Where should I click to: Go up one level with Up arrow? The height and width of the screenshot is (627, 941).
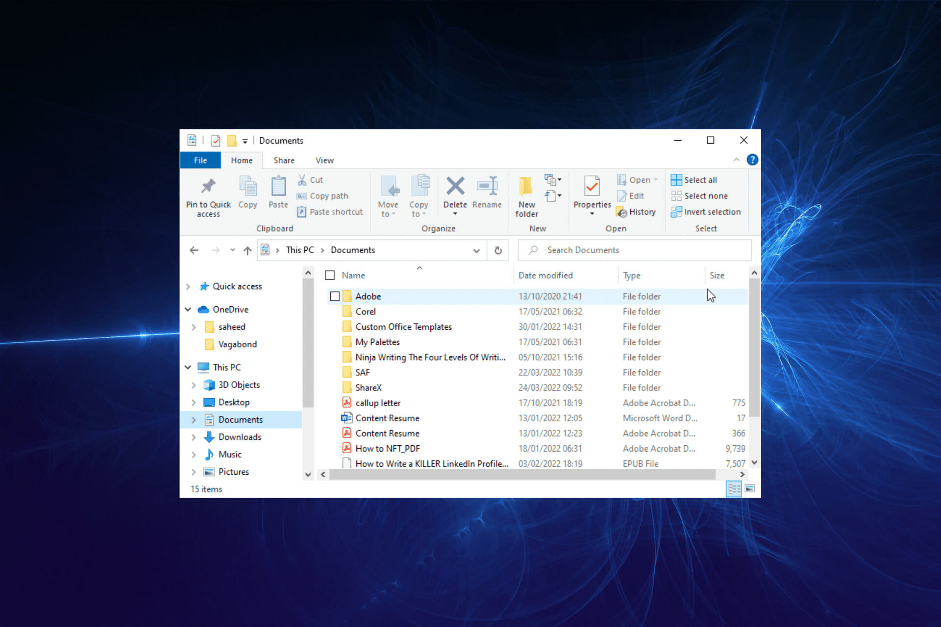(x=248, y=250)
